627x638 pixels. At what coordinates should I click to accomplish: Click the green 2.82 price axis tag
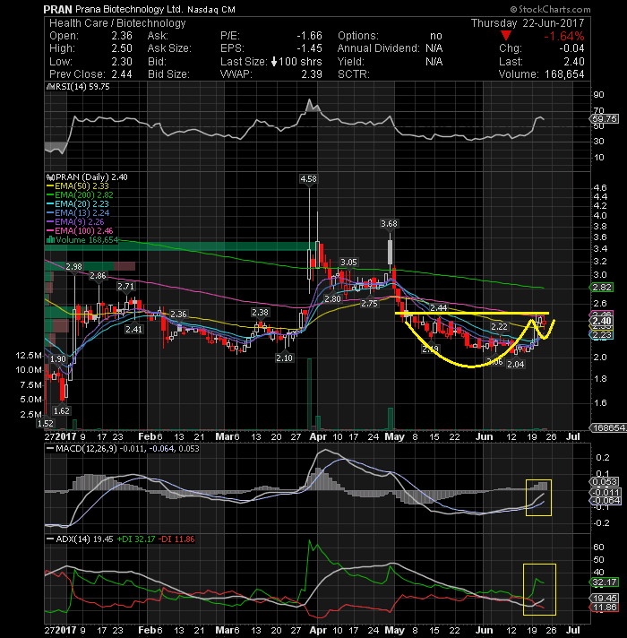[602, 288]
